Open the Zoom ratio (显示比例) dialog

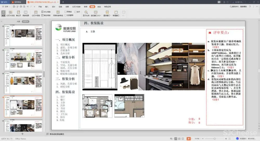(86, 13)
